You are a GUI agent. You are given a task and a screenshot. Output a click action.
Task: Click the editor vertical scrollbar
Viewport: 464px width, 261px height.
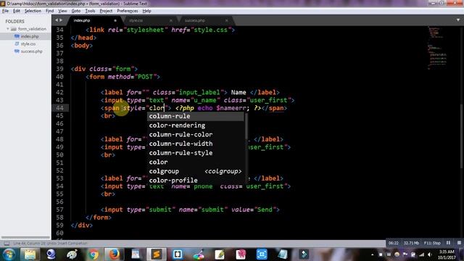click(x=462, y=136)
